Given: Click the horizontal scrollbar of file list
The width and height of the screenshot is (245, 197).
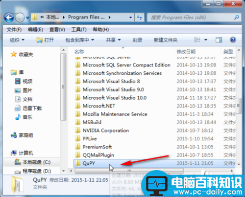Looking at the screenshot, I should click(x=129, y=171).
